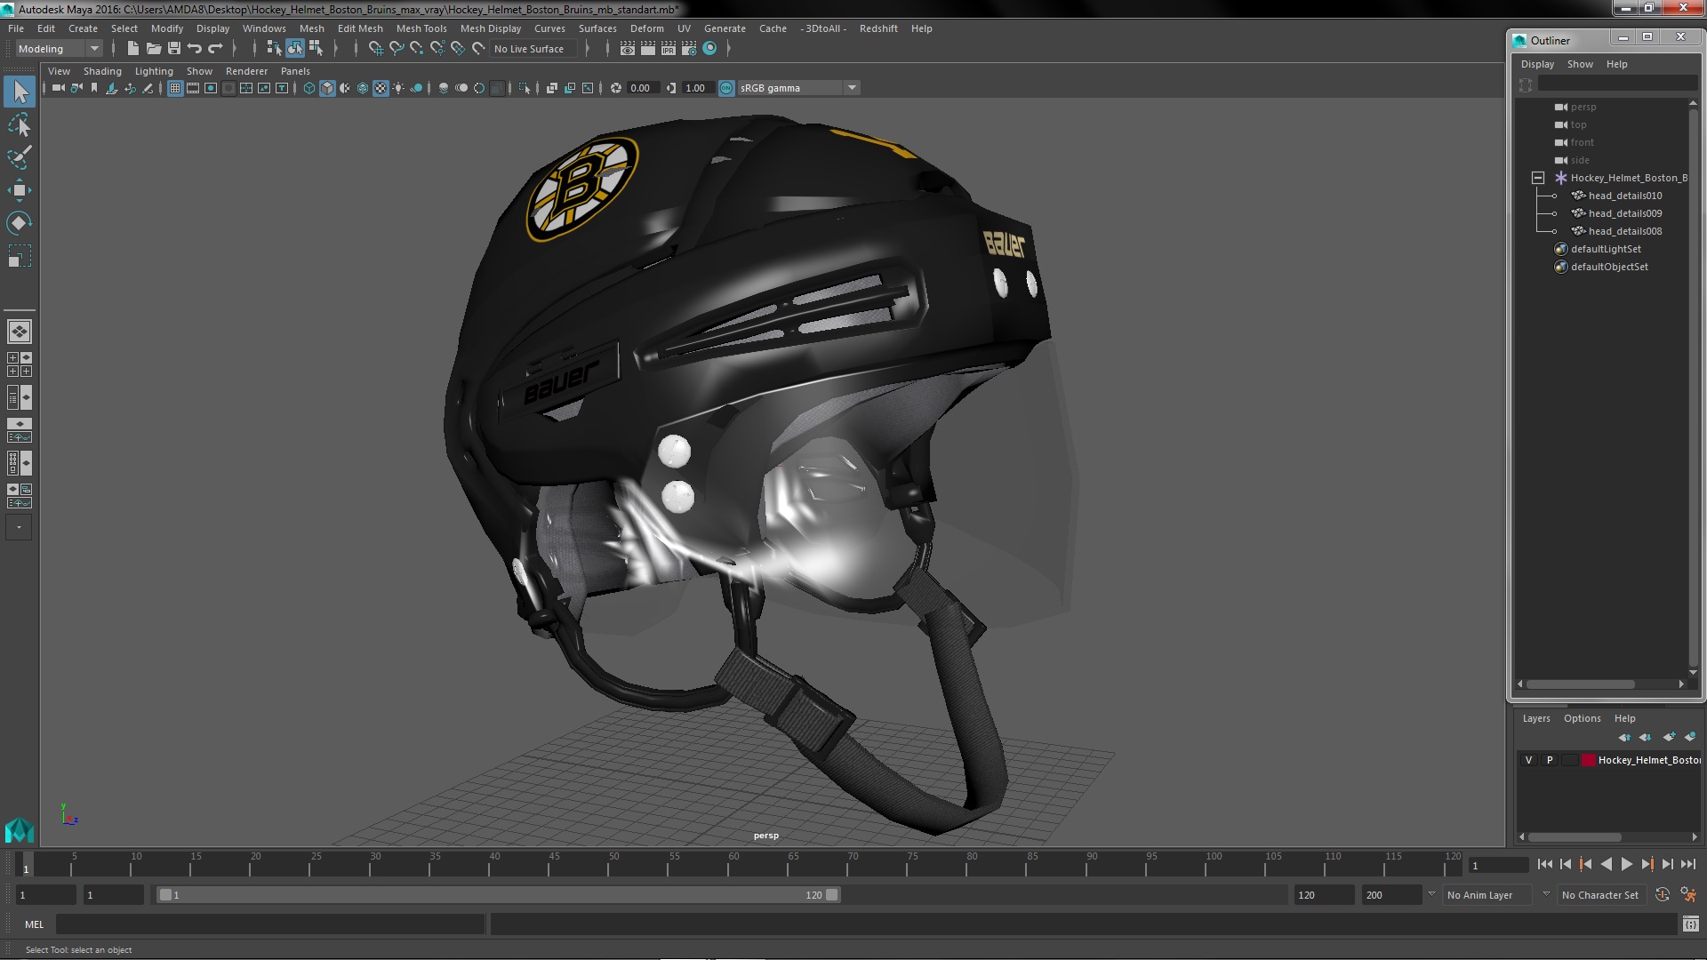
Task: Enable snap to curves
Action: click(x=397, y=49)
